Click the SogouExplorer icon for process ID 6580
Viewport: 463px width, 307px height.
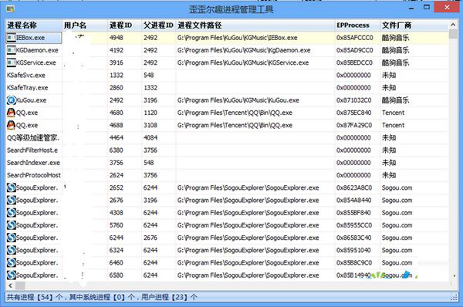pos(12,275)
